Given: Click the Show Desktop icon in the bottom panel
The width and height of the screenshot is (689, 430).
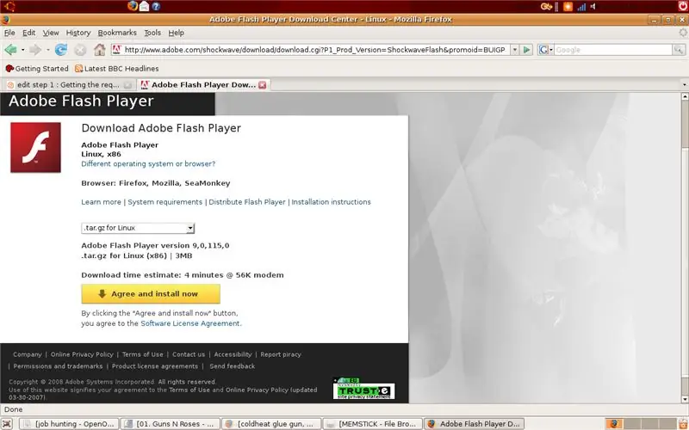Looking at the screenshot, I should [8, 424].
